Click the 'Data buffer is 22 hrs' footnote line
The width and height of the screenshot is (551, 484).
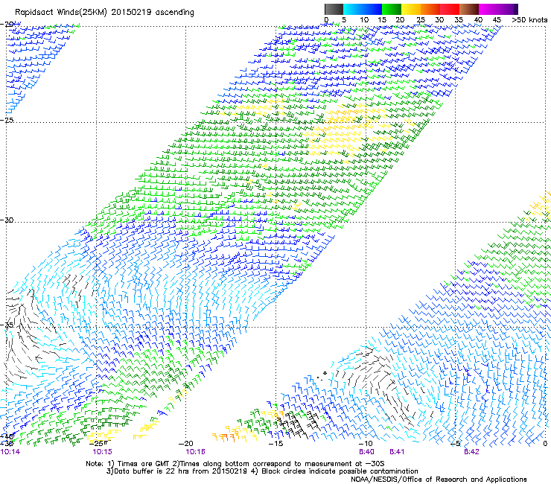(262, 471)
